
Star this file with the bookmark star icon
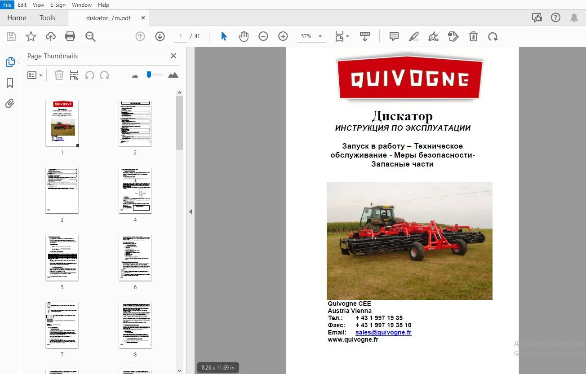[31, 36]
